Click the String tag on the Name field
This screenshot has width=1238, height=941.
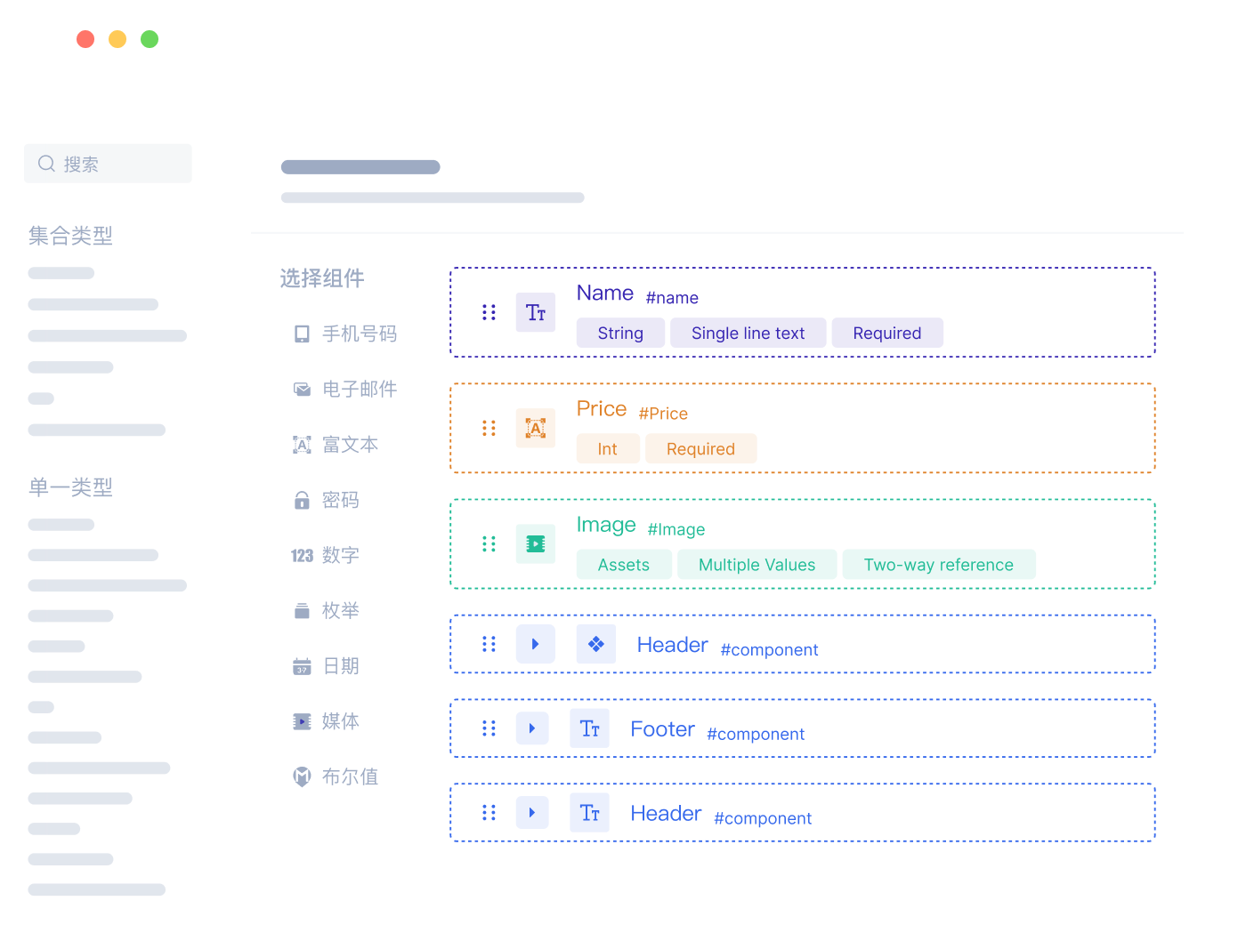620,333
